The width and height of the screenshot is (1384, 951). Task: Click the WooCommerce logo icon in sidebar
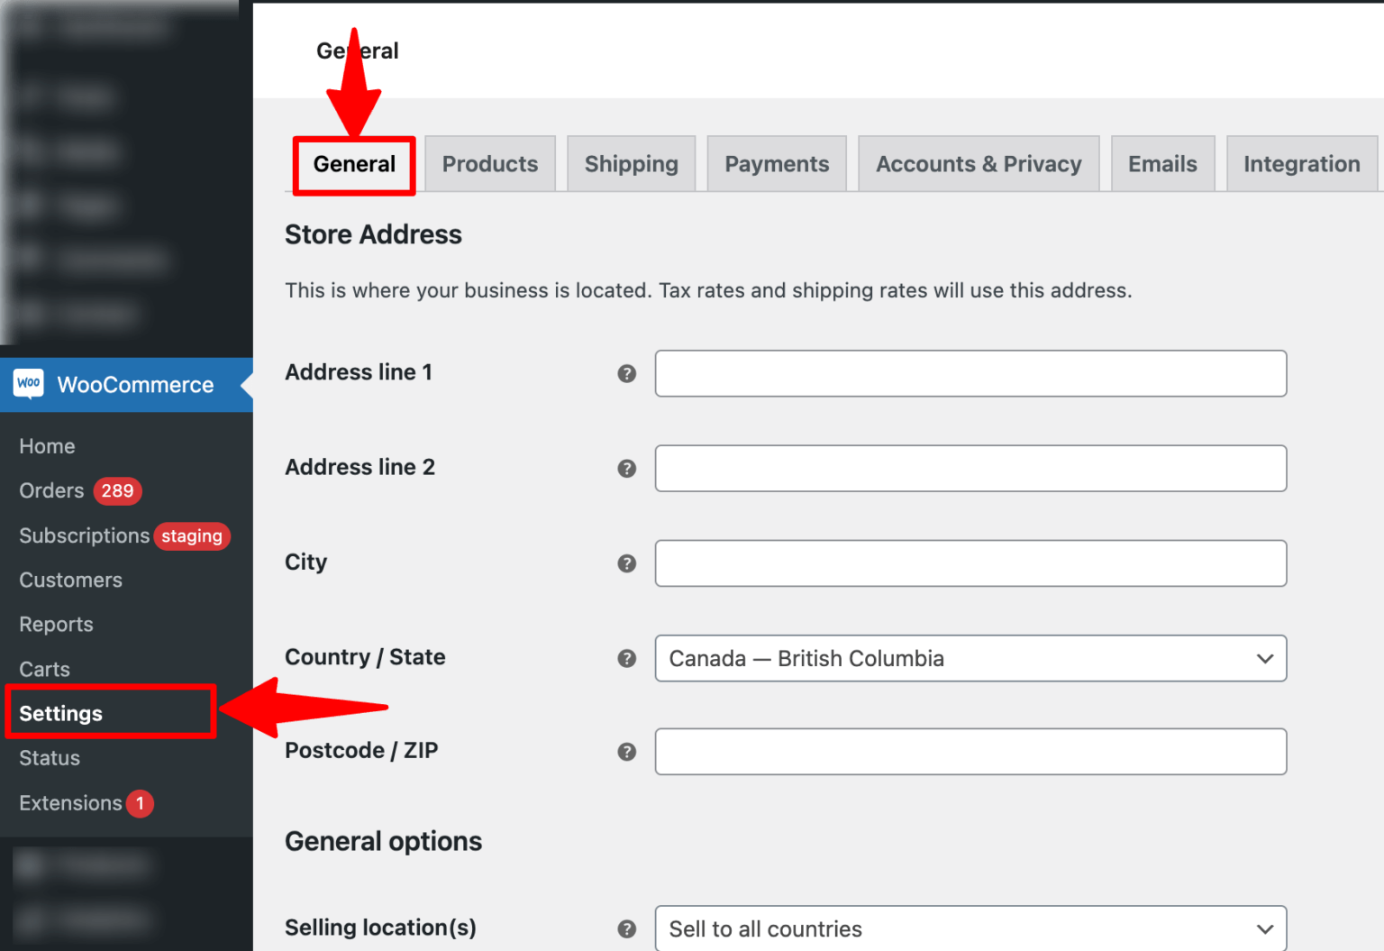coord(28,384)
